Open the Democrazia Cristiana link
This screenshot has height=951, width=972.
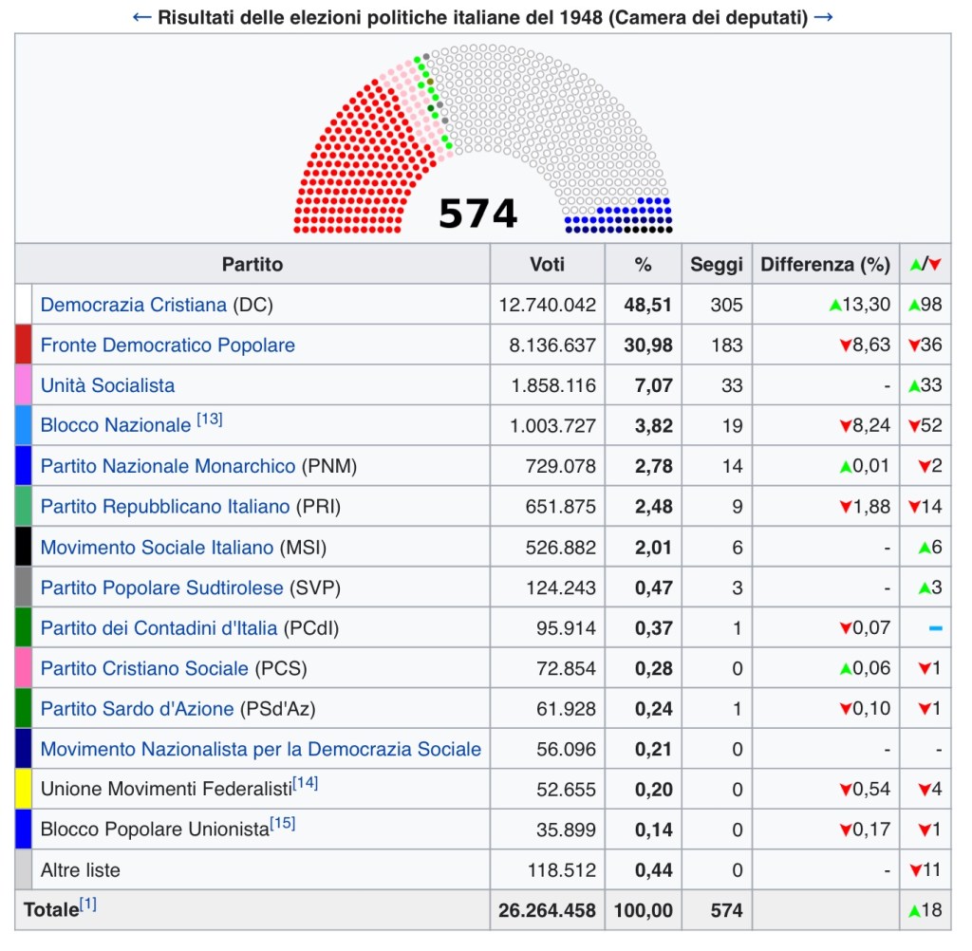tap(134, 305)
